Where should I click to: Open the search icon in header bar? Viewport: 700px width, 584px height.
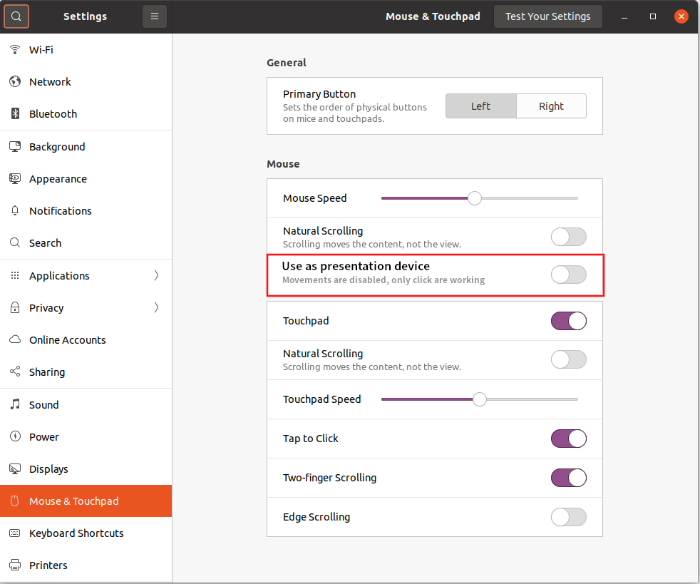(16, 16)
